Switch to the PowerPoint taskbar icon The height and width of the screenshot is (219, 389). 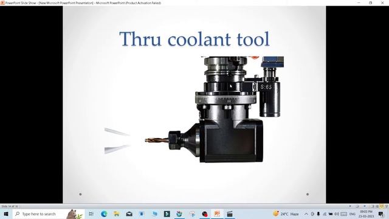217,214
